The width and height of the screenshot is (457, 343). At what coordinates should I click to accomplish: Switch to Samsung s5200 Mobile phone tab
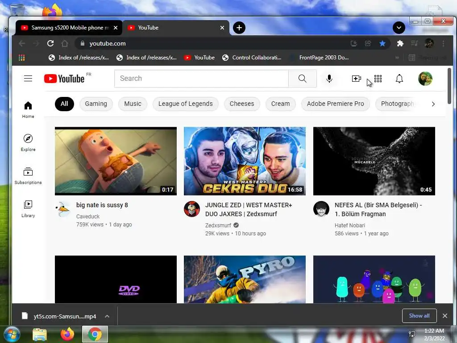[69, 28]
